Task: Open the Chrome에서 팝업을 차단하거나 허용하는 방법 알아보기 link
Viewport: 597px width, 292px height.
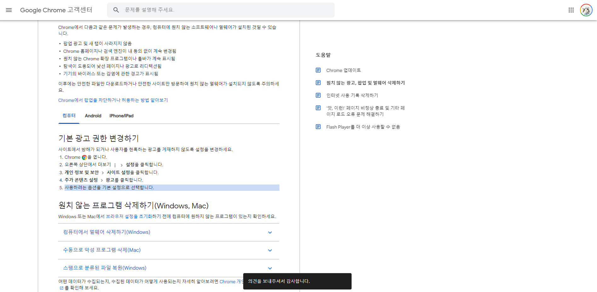Action: (x=113, y=100)
